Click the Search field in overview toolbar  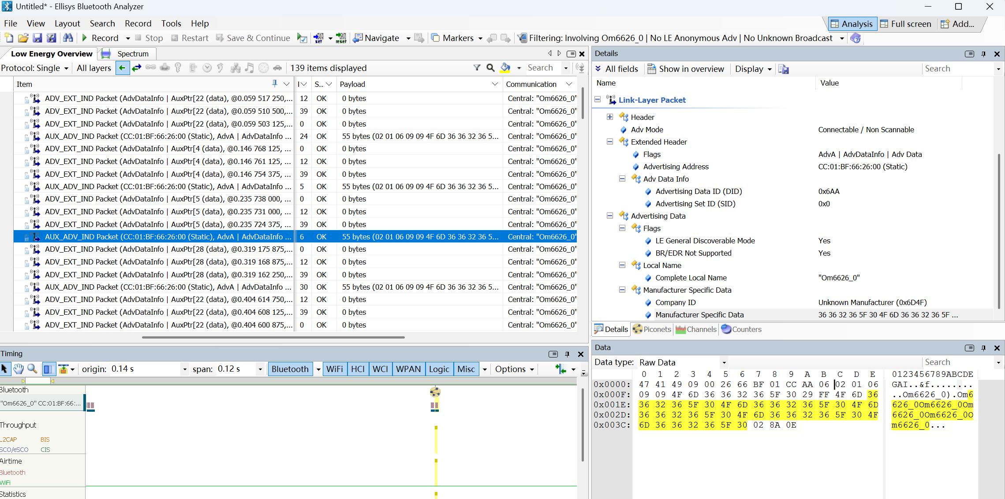pyautogui.click(x=544, y=68)
